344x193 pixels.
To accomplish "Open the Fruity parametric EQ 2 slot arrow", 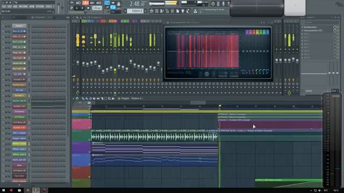I will (302, 31).
